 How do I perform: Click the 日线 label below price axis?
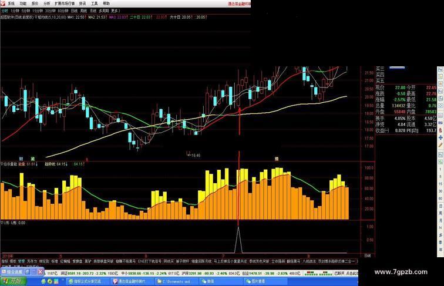click(368, 255)
